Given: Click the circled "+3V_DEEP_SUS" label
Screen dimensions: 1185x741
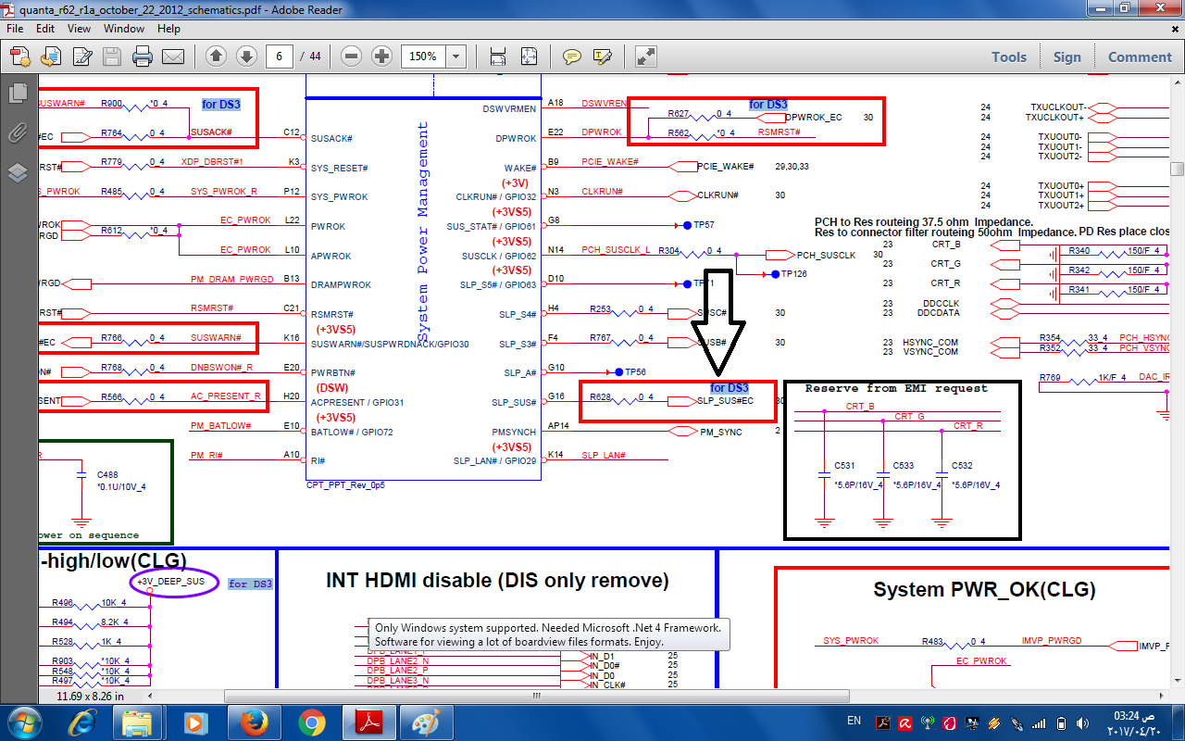Looking at the screenshot, I should [171, 582].
